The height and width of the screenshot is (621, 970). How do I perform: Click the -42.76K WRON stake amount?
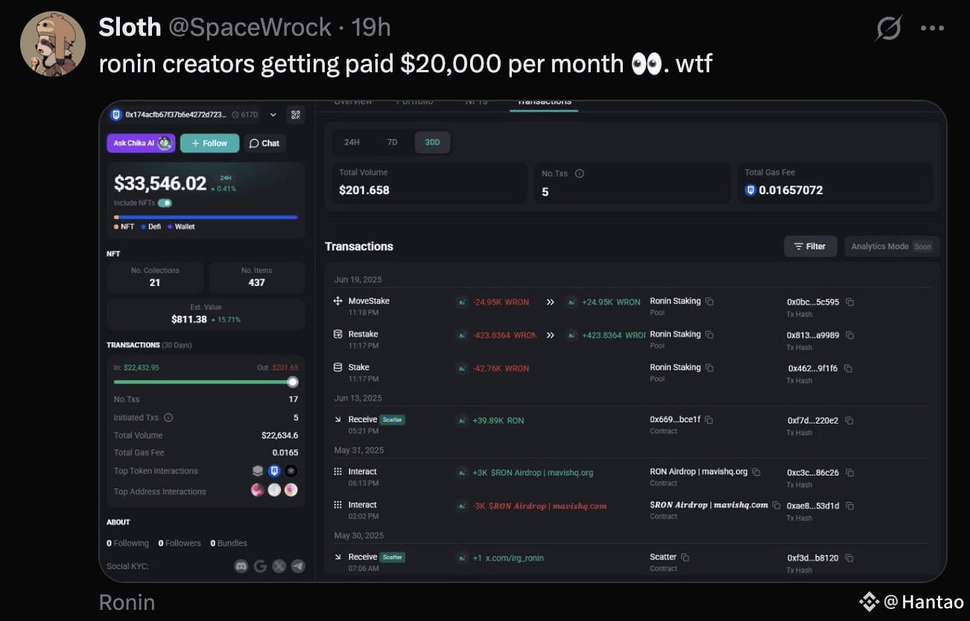[501, 368]
